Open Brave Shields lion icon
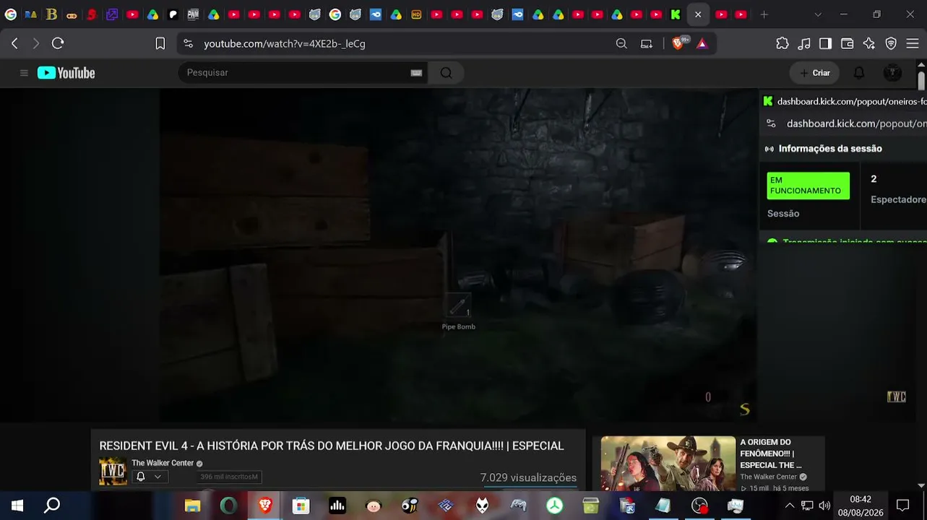The image size is (927, 520). pos(678,43)
